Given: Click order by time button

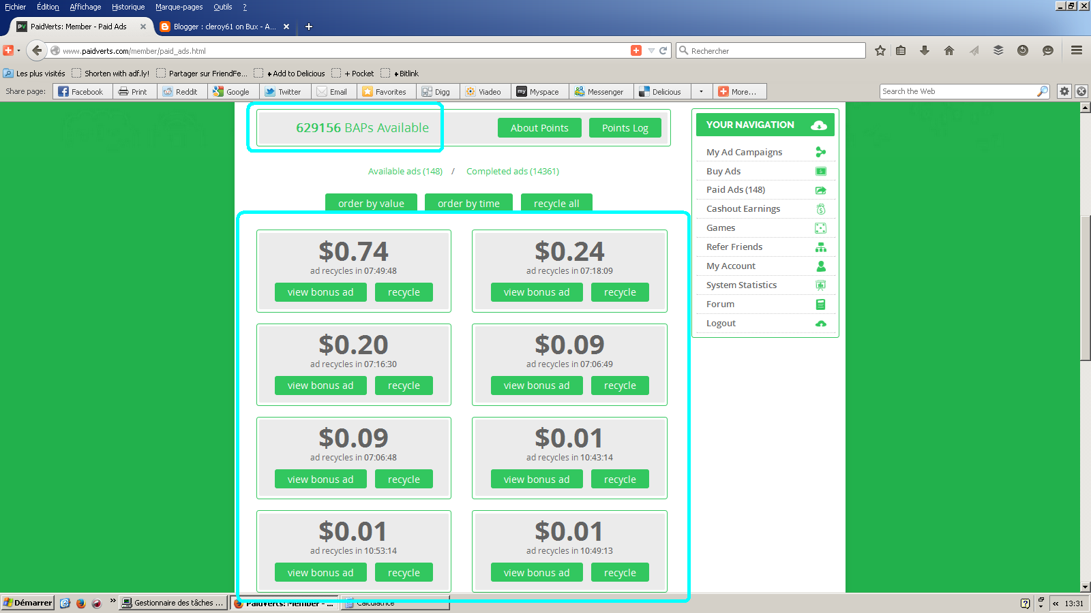Looking at the screenshot, I should pyautogui.click(x=468, y=203).
